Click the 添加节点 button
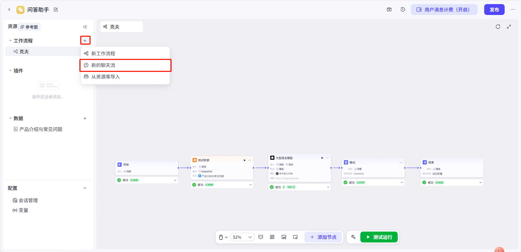Viewport: 521px width, 252px height. (x=323, y=237)
